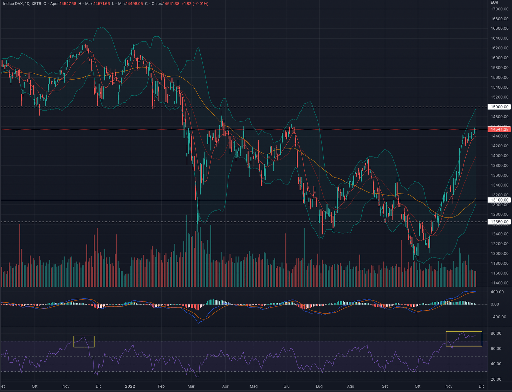The image size is (512, 392).
Task: Select the Feb label on time axis
Action: (x=161, y=386)
